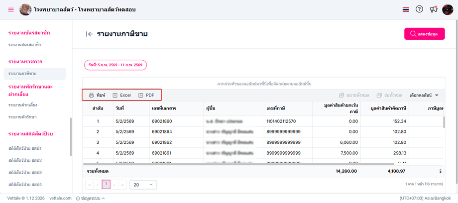Open สถิติสัตว์ป่วย สสป3 in sidebar

pyautogui.click(x=25, y=172)
